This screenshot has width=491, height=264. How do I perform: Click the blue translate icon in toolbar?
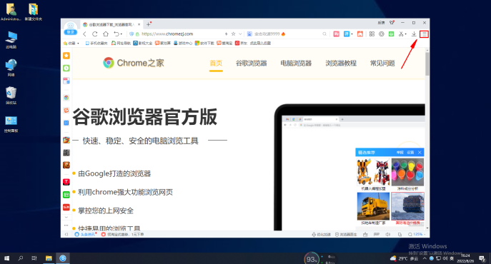coord(347,34)
